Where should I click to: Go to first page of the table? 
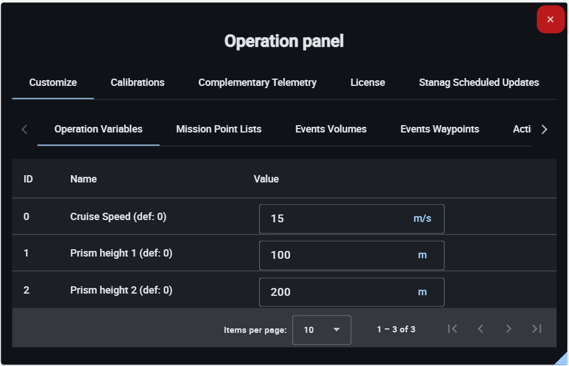pos(453,329)
